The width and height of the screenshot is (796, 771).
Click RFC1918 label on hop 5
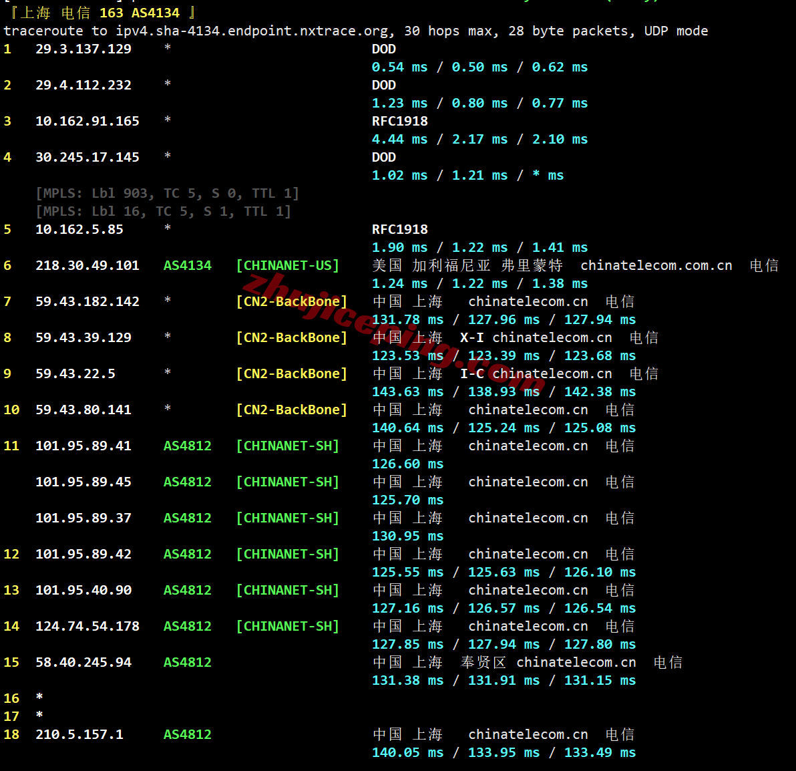point(399,229)
